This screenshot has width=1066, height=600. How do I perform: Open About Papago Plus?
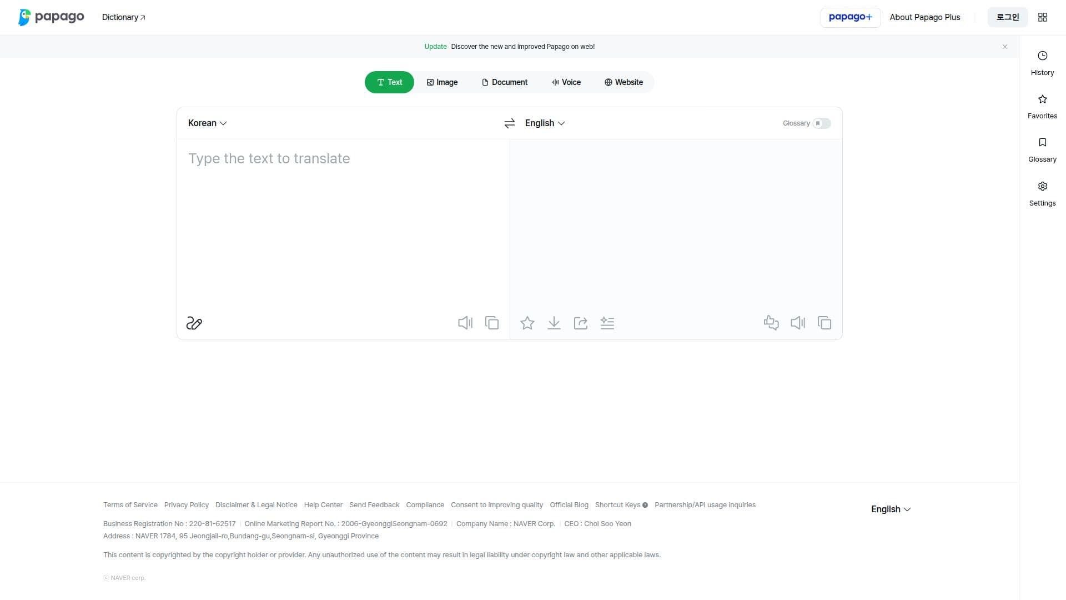pos(924,17)
